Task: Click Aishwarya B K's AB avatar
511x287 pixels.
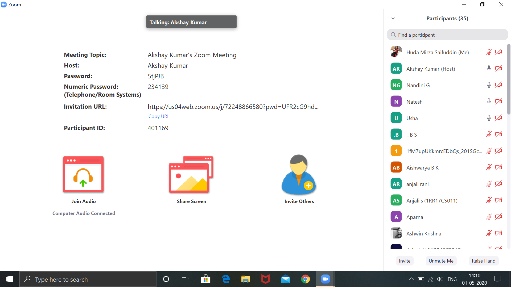Action: [x=396, y=167]
